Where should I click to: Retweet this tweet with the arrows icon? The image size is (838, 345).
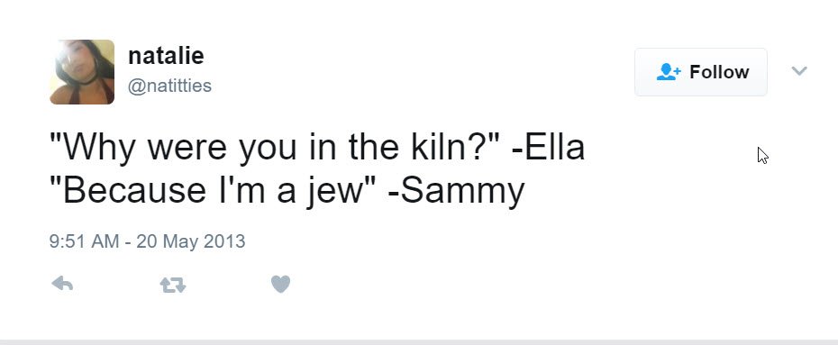[x=173, y=286]
